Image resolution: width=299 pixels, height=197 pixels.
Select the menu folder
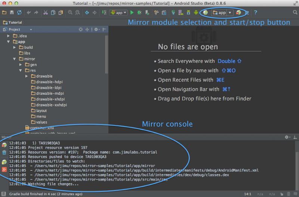pyautogui.click(x=38, y=116)
